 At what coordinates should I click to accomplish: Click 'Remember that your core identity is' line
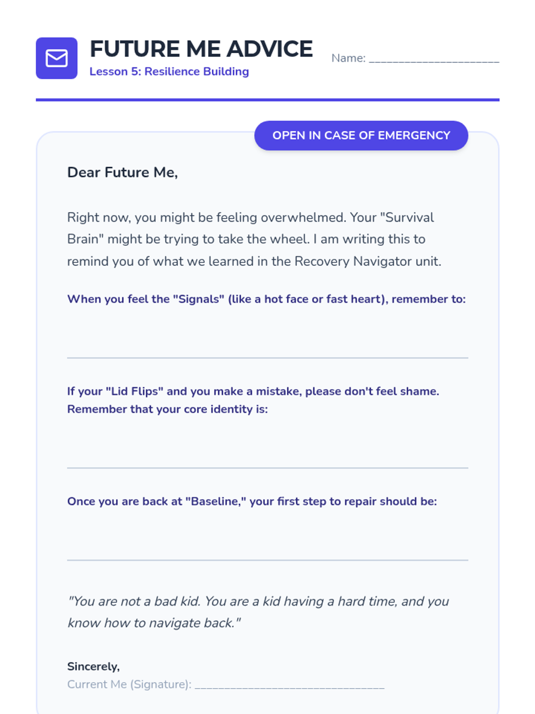pos(167,409)
